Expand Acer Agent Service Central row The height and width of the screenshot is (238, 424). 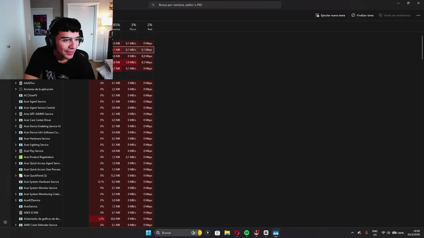coord(16,108)
